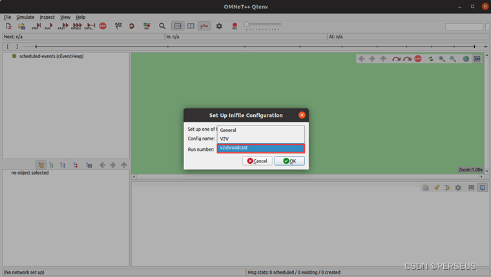Go forward in object inspector
The width and height of the screenshot is (491, 277).
(112, 165)
